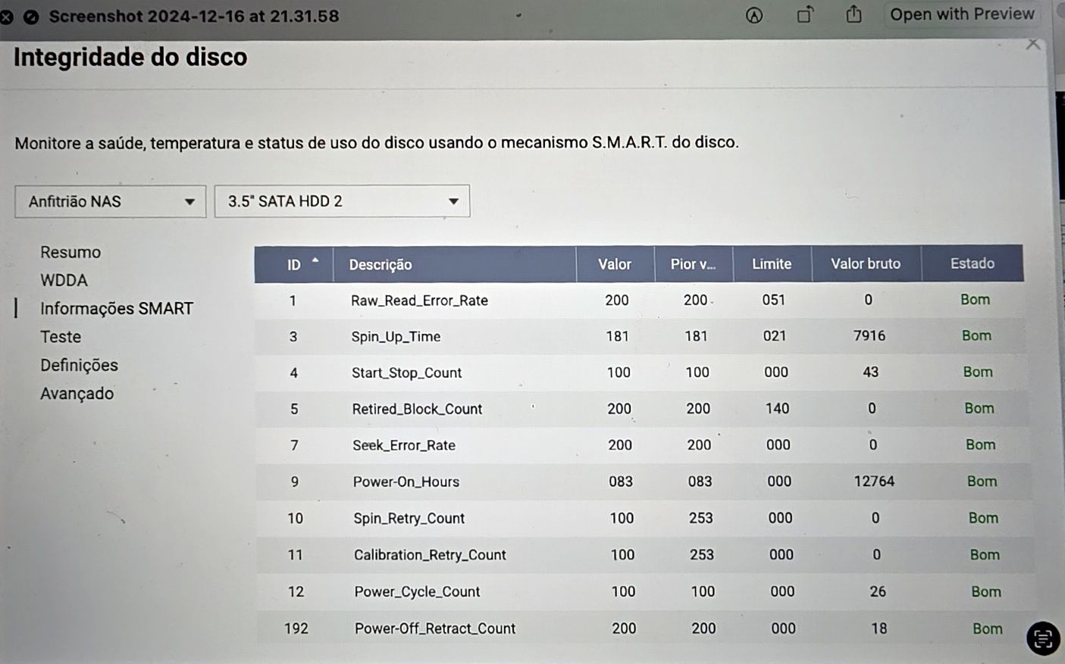The height and width of the screenshot is (664, 1065).
Task: Switch to the Resumo section
Action: [x=70, y=252]
